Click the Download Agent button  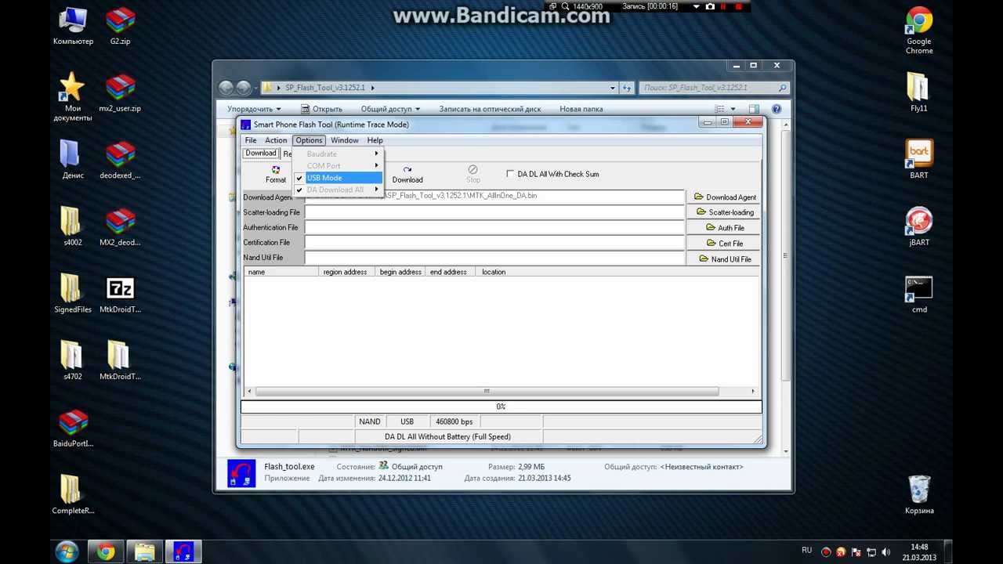[725, 197]
